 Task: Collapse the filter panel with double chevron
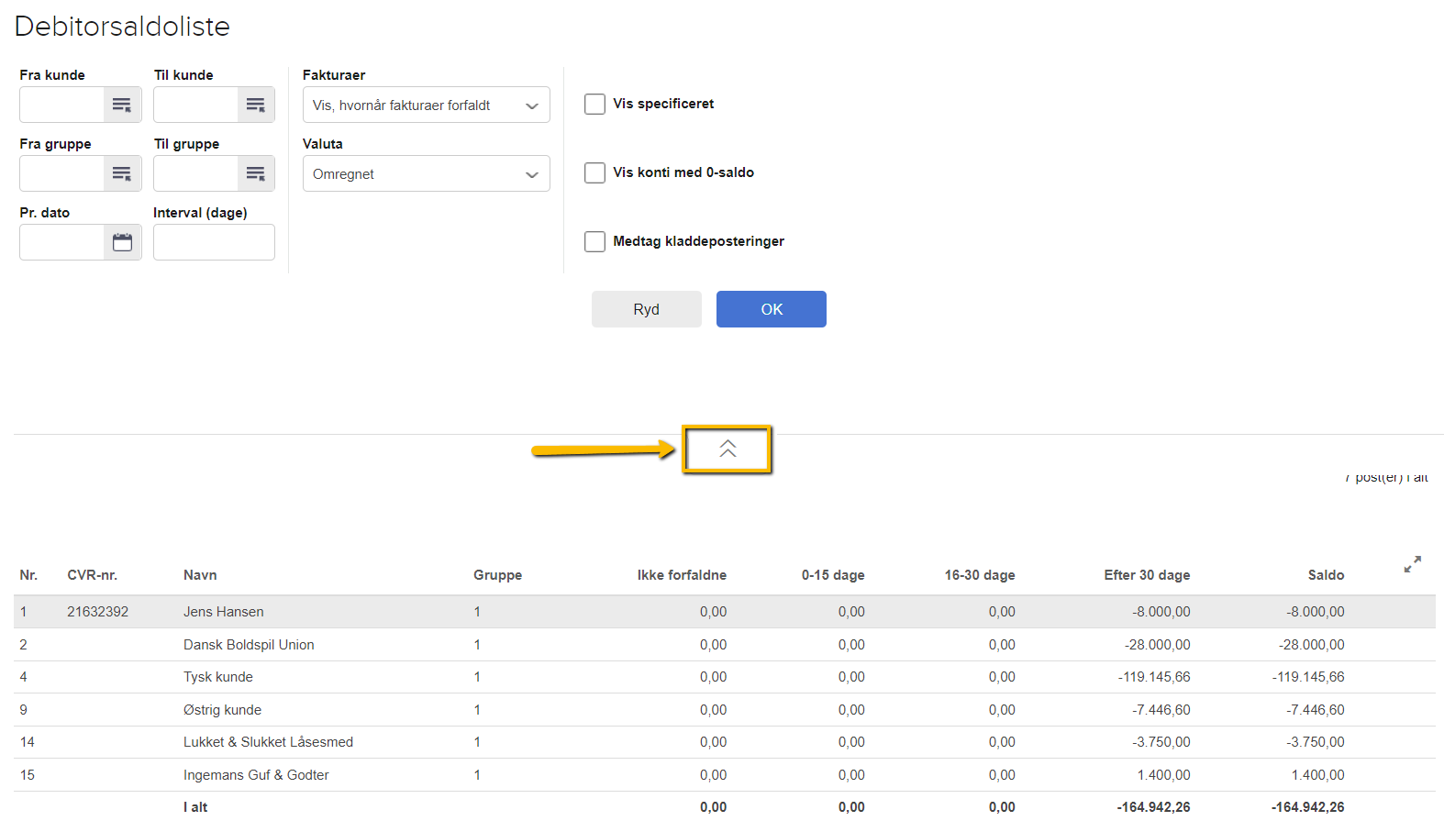(x=728, y=449)
